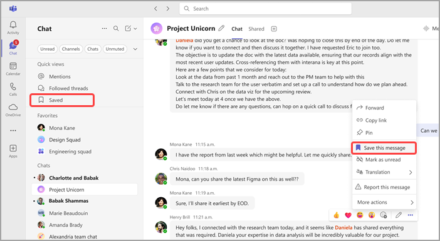This screenshot has height=241, width=440.
Task: Open message more options ellipsis
Action: 411,215
